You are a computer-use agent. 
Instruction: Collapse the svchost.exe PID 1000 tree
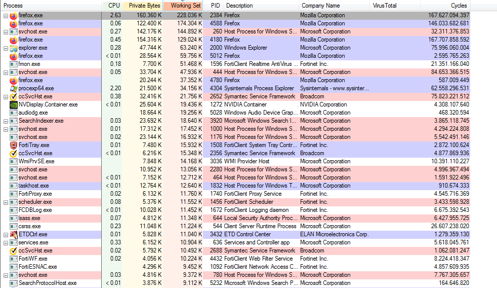(x=6, y=129)
